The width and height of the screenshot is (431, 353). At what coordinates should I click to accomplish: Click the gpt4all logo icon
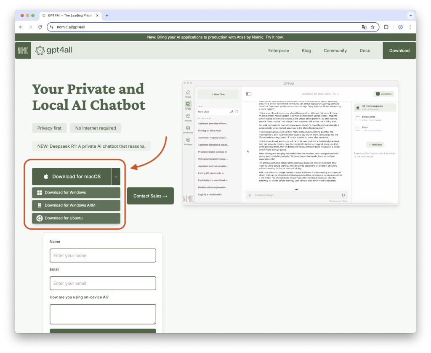tap(40, 50)
